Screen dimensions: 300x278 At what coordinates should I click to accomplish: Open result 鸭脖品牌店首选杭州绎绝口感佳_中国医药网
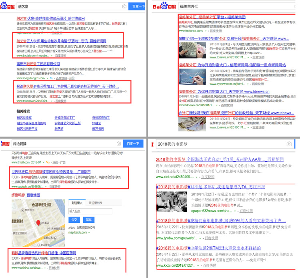click(x=44, y=253)
